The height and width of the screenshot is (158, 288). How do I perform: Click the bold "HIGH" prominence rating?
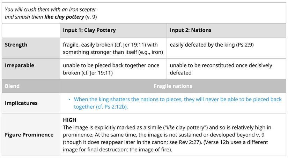(x=69, y=120)
